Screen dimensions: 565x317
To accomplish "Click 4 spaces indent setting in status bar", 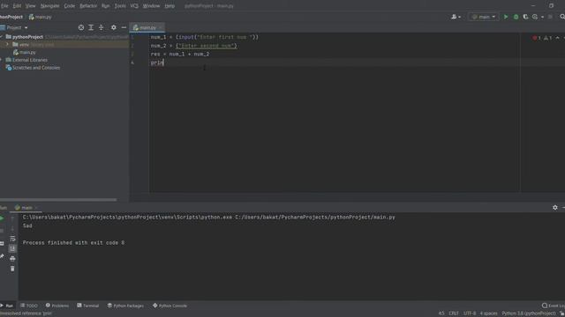I will click(488, 313).
